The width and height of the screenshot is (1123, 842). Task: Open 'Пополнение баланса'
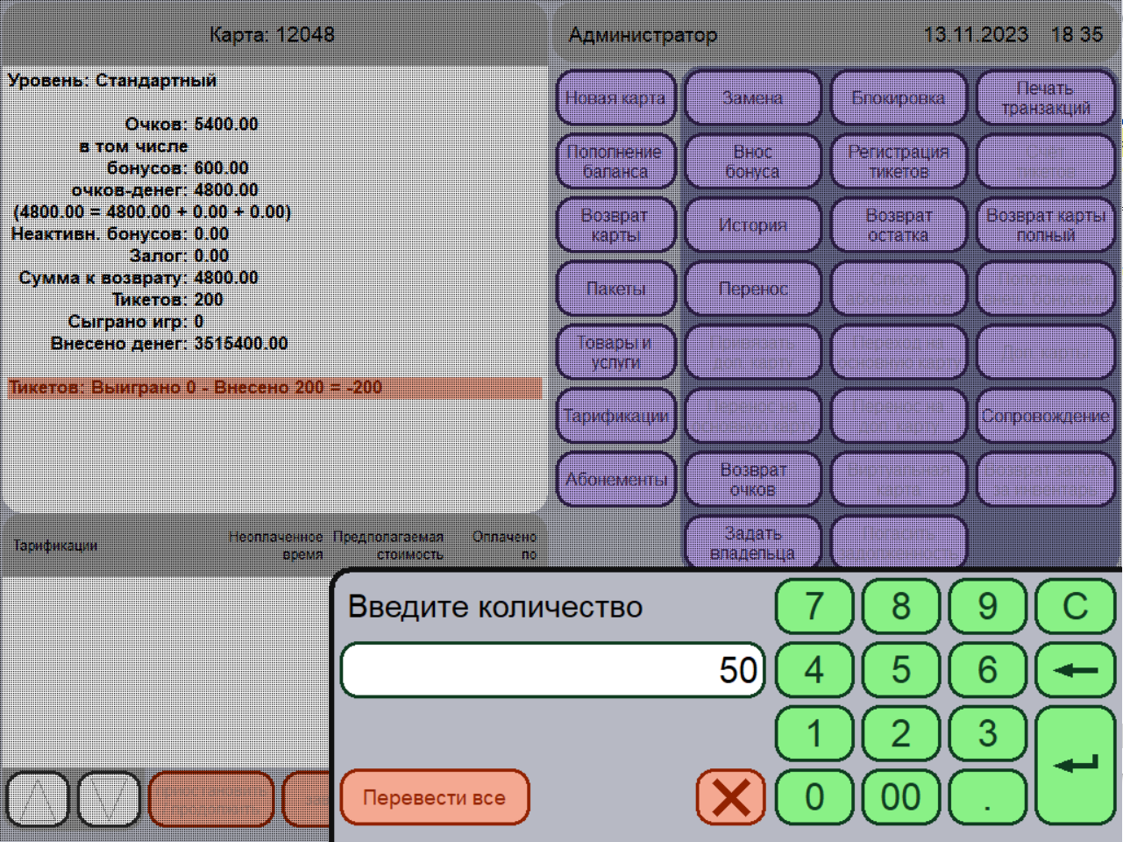[x=615, y=161]
